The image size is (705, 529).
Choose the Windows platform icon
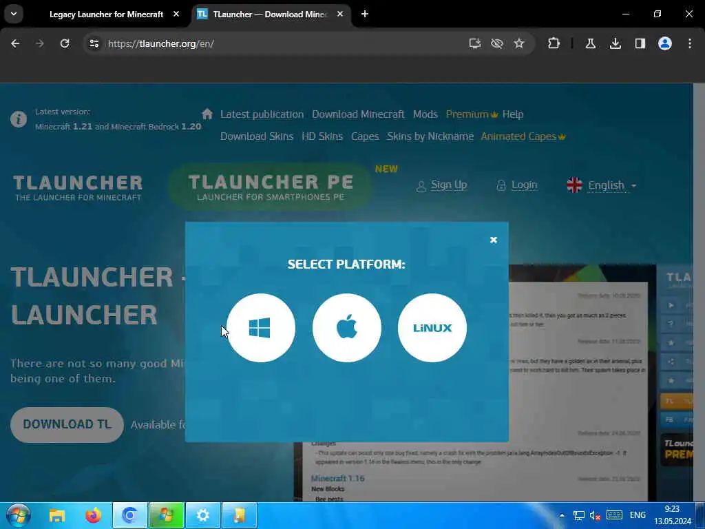[x=261, y=327]
